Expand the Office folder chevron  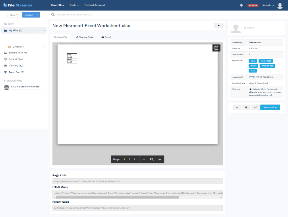tap(44, 46)
